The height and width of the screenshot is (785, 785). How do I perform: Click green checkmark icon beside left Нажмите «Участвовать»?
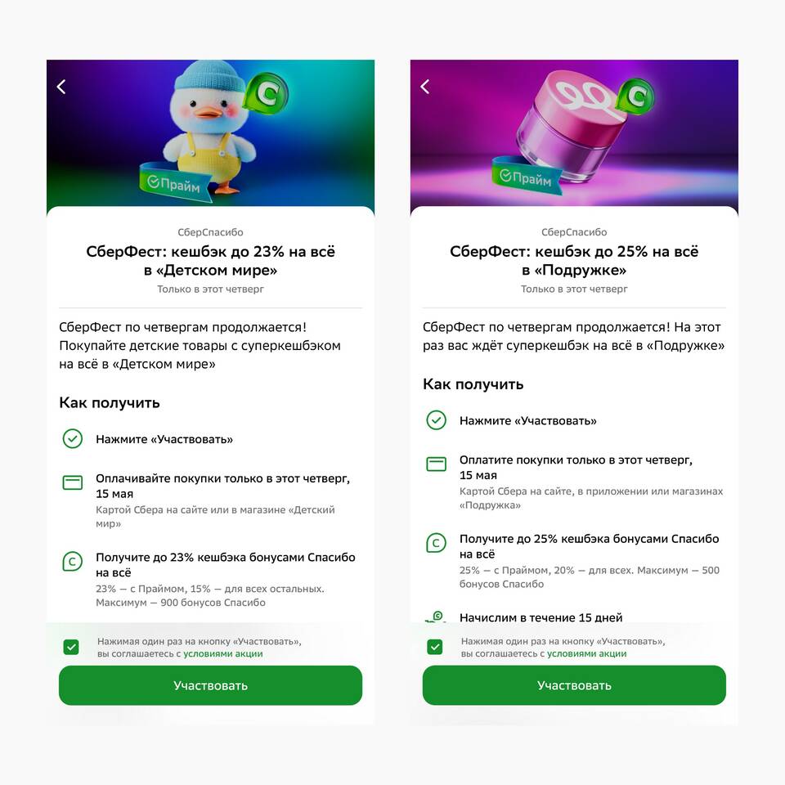point(73,438)
